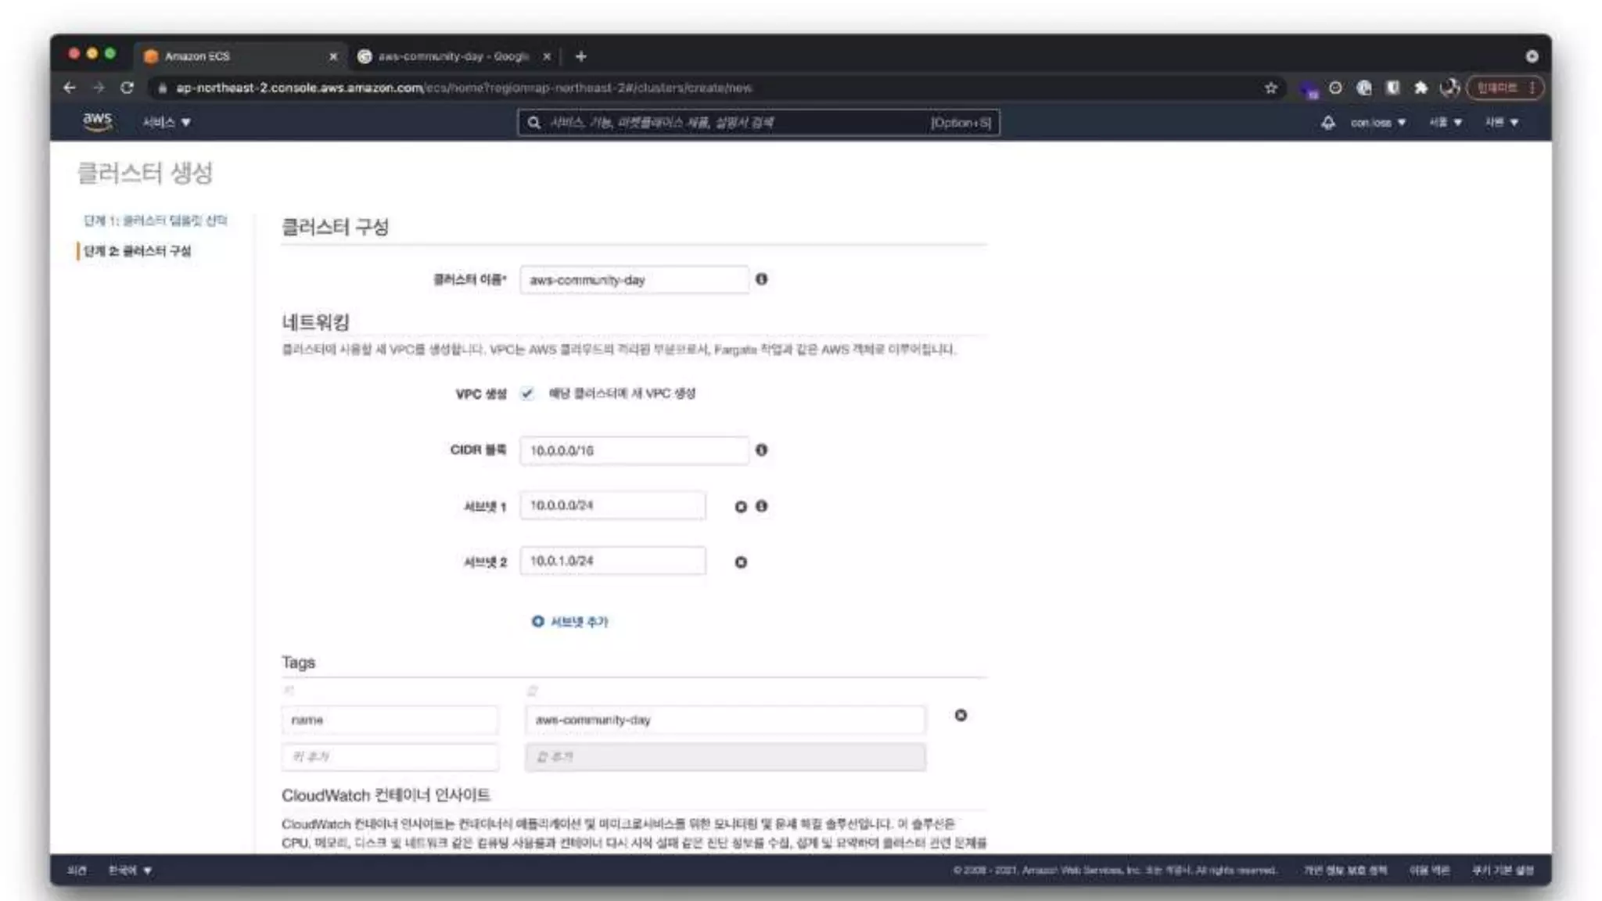This screenshot has height=901, width=1602.
Task: Bookmark this page with star icon
Action: (1270, 88)
